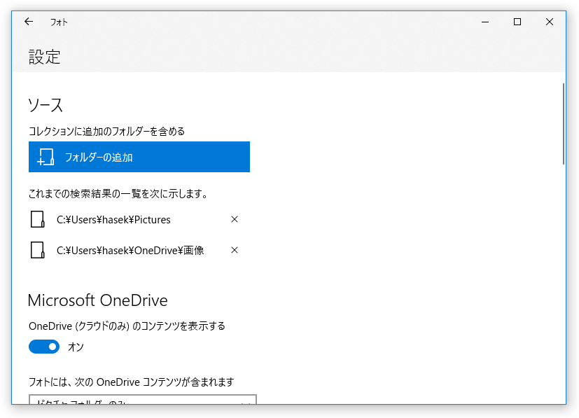Turn off OneDrive cloud content toggle
This screenshot has width=579, height=418.
[x=44, y=347]
